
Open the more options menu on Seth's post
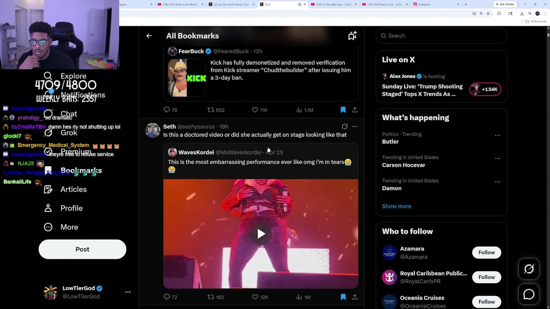pyautogui.click(x=354, y=127)
